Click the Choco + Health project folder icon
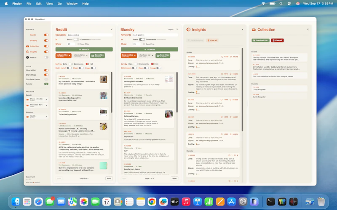 point(27,100)
